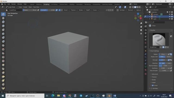Select the Layer brush tool
The image size is (174, 98).
click(x=3, y=34)
